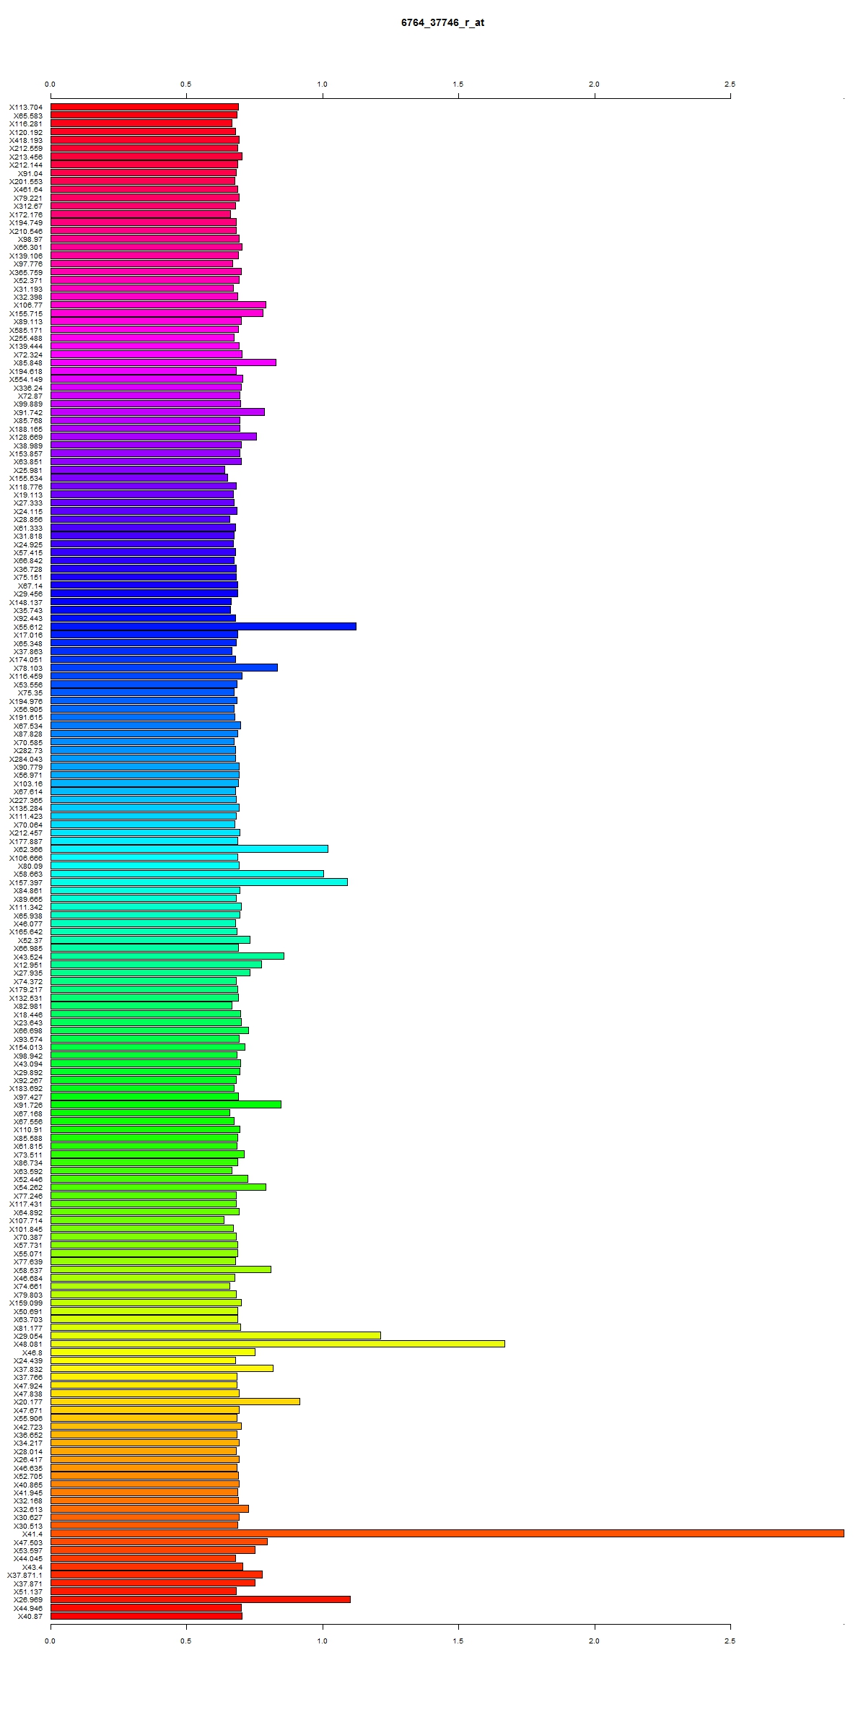Select the X62.366 row label
This screenshot has width=866, height=1733.
point(28,849)
